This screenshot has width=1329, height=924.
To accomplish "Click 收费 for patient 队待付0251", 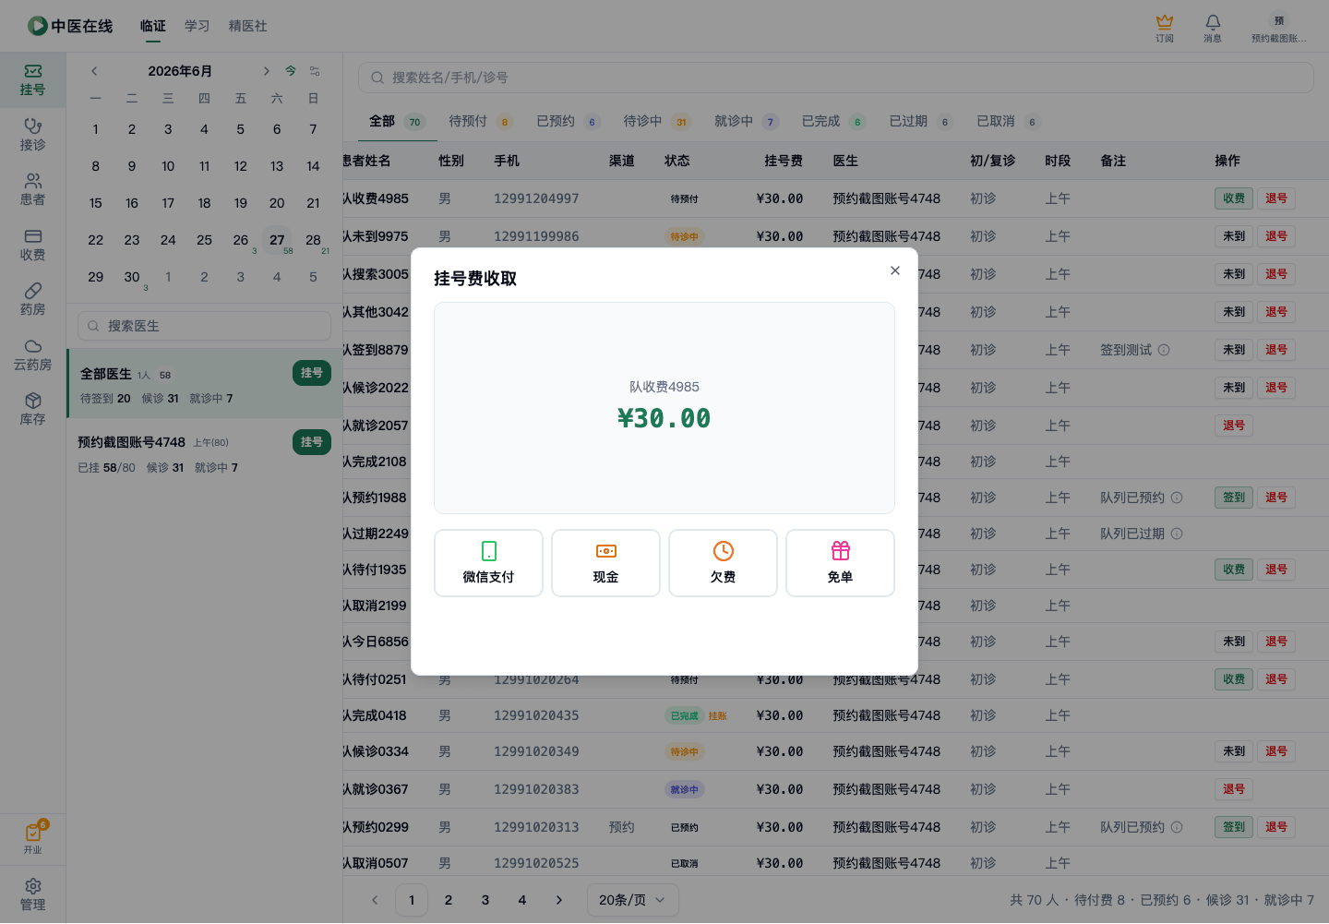I will pos(1234,679).
